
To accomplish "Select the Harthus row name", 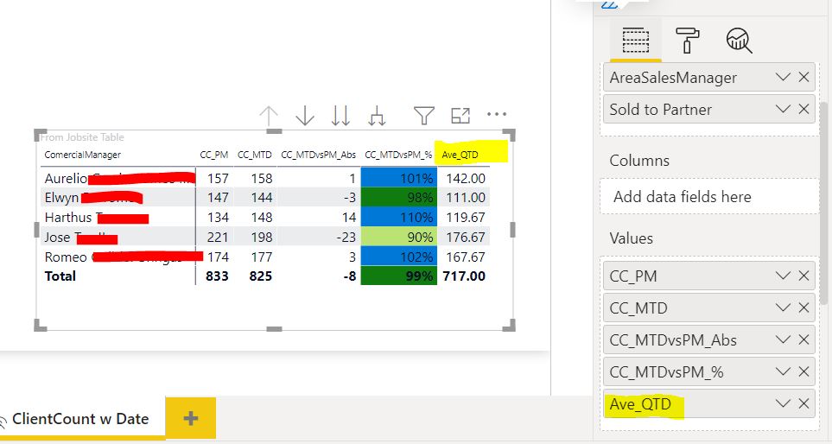I will 68,218.
